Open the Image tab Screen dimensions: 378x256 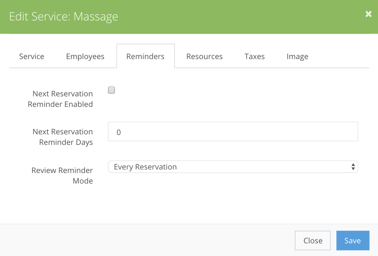(x=297, y=56)
